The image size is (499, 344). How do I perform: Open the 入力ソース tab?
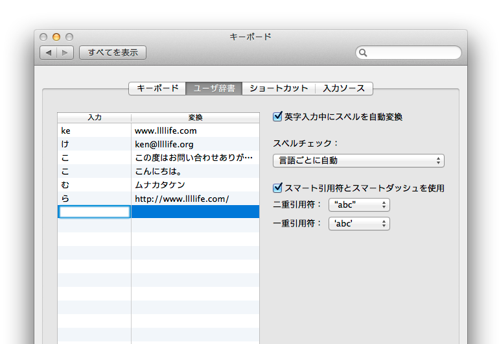click(344, 88)
